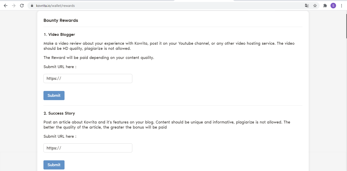Screen dimensions: 347x171
Task: Click the browser forward arrow
Action: click(x=14, y=6)
